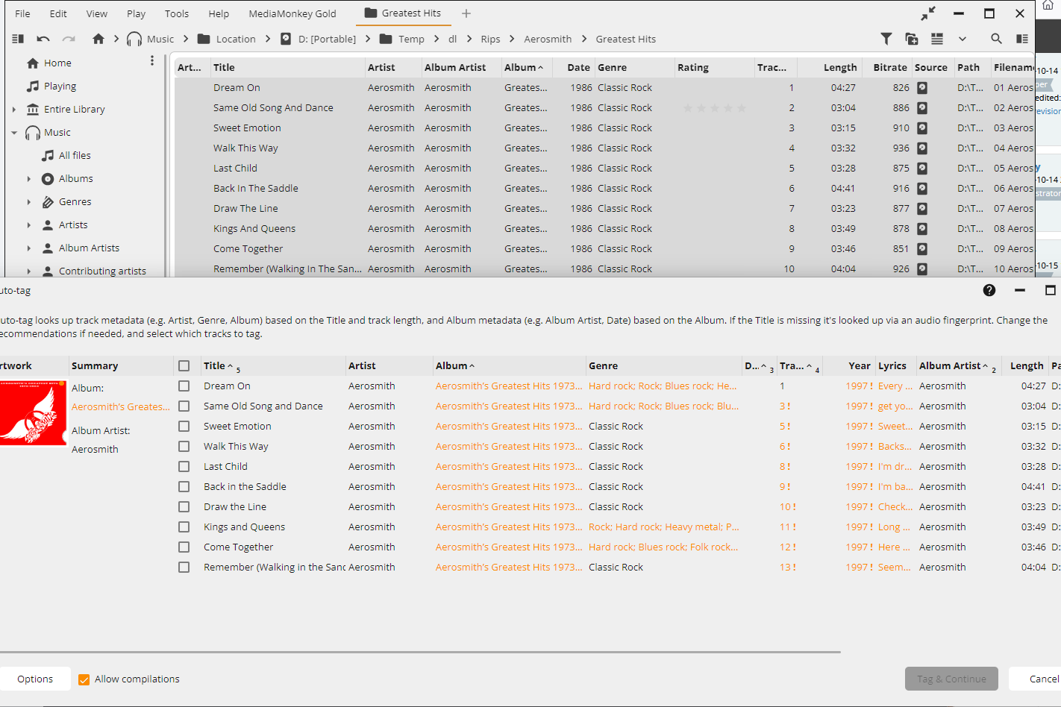
Task: Click the Options button
Action: [35, 679]
